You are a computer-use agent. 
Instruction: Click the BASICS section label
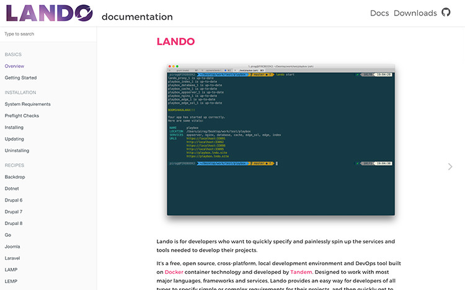tap(13, 54)
